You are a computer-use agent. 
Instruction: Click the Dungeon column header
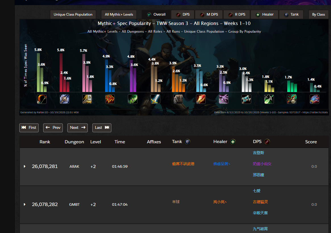[x=74, y=142]
